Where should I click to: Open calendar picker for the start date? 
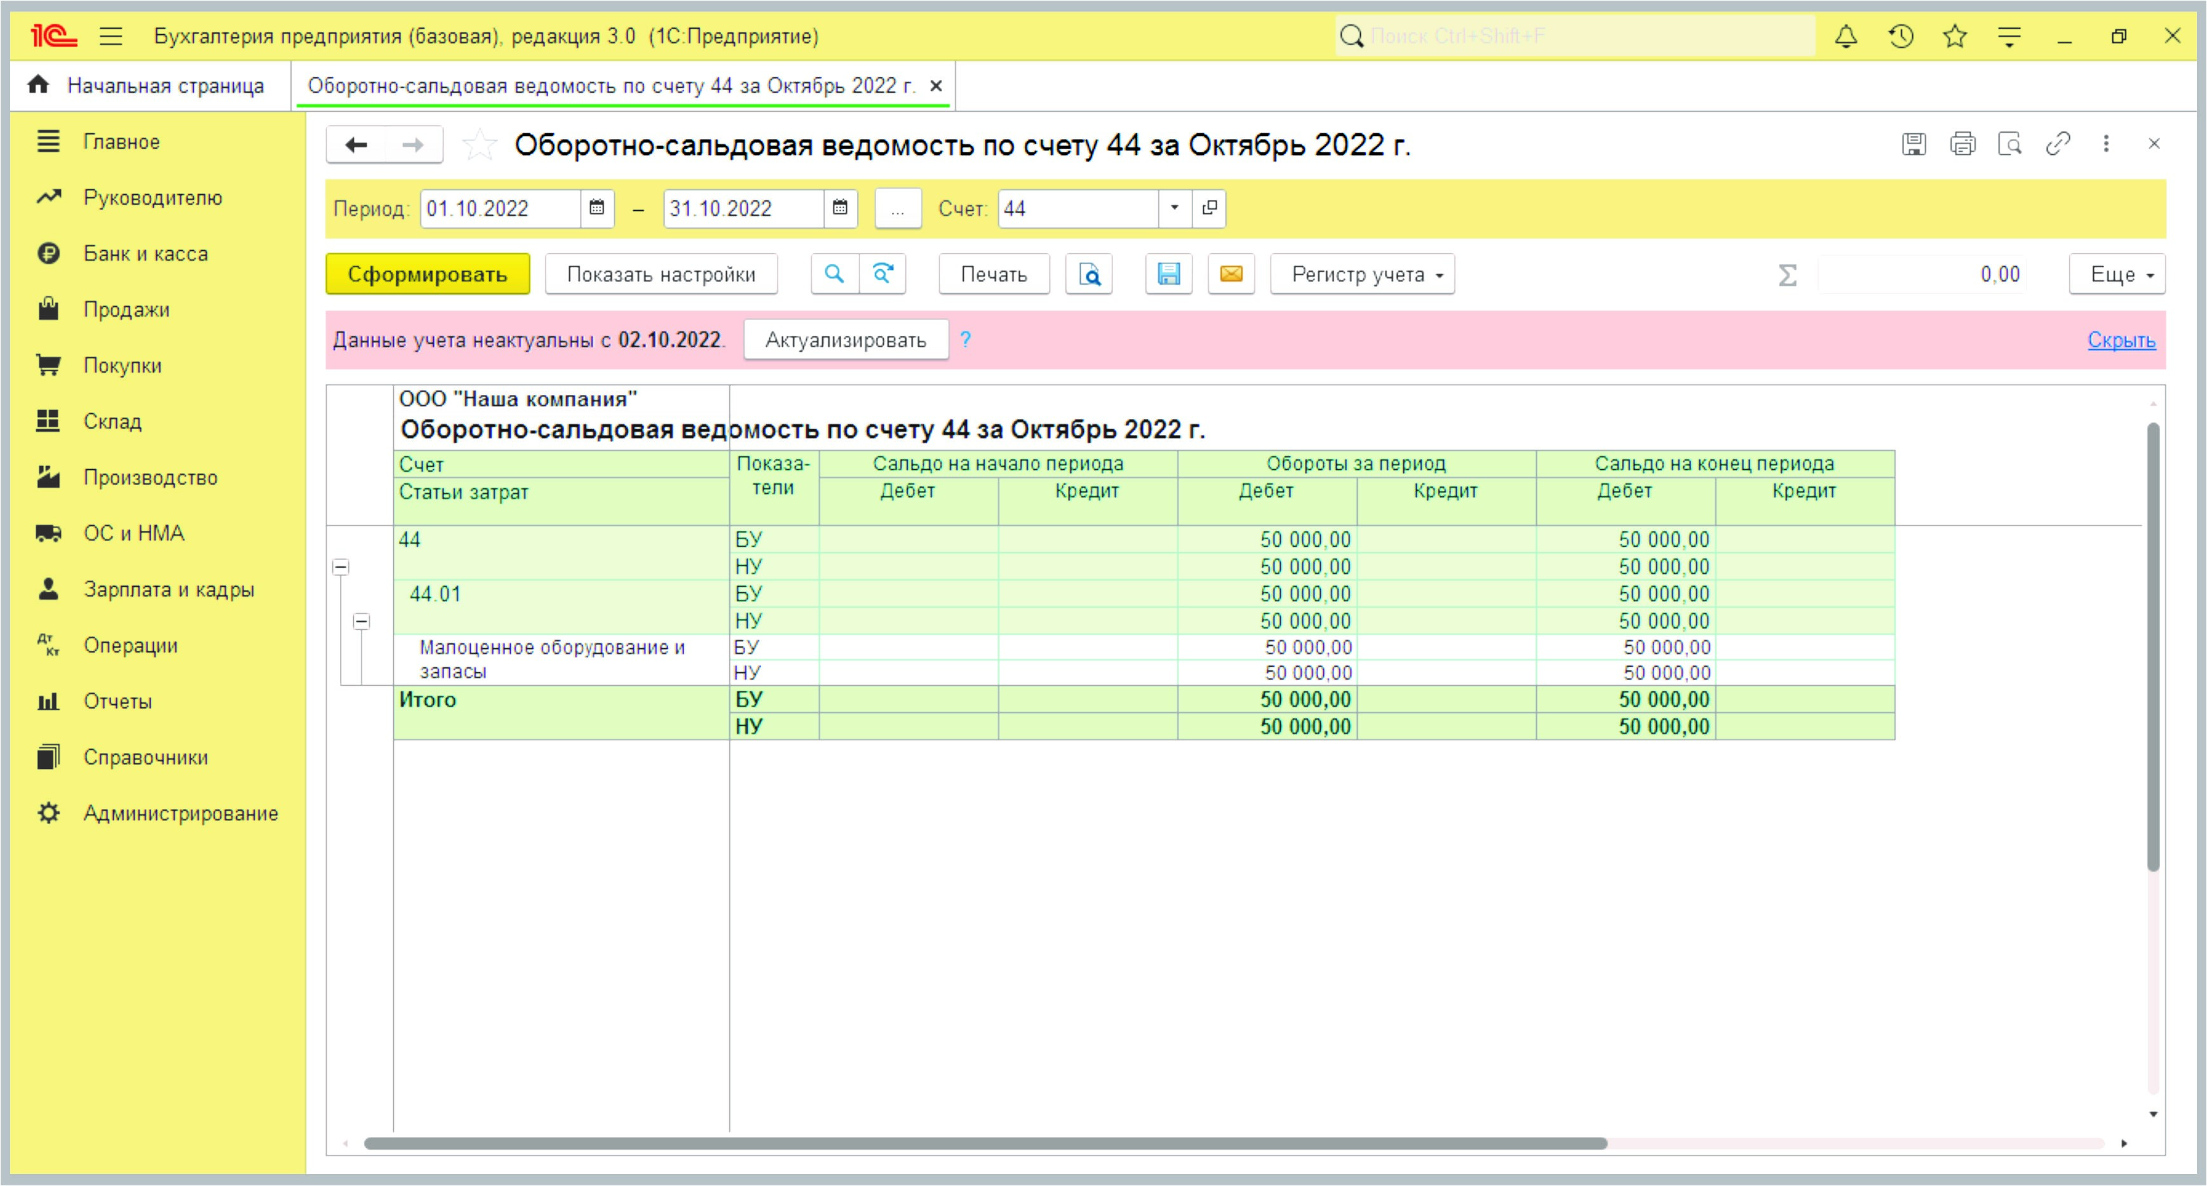click(x=597, y=208)
